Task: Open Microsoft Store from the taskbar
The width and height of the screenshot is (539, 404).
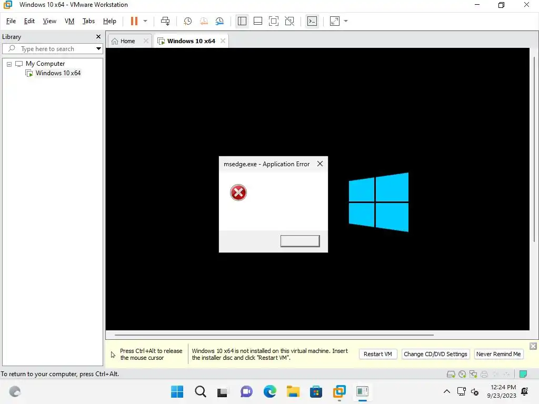Action: pyautogui.click(x=316, y=391)
